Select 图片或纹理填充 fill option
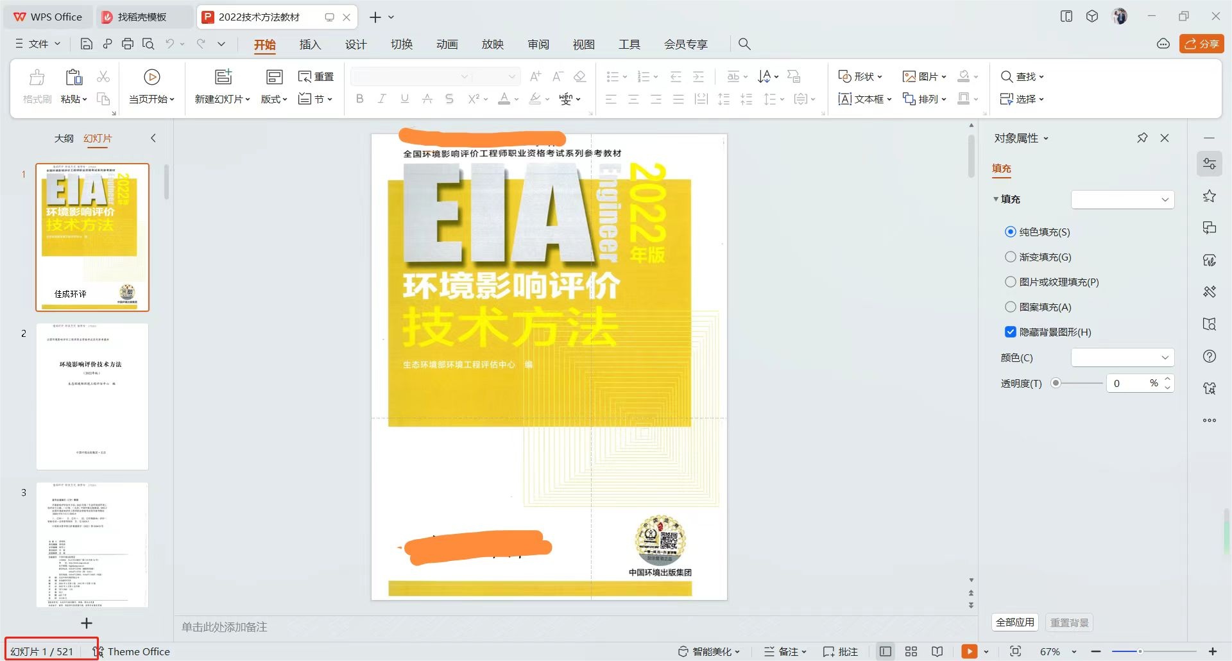 [x=1010, y=282]
